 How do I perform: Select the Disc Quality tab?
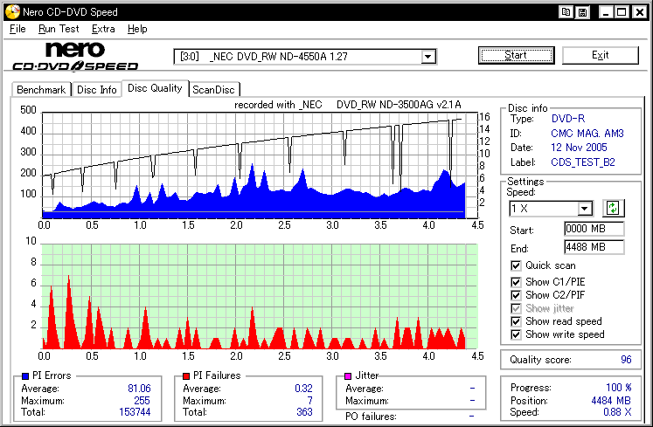(x=155, y=88)
